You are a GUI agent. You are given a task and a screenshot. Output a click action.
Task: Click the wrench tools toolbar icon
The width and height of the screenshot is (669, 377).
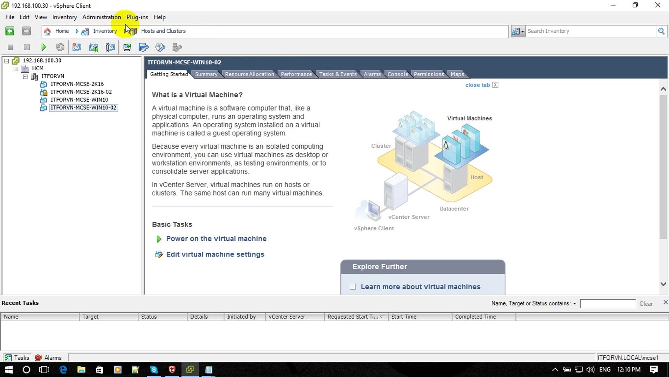click(x=160, y=47)
